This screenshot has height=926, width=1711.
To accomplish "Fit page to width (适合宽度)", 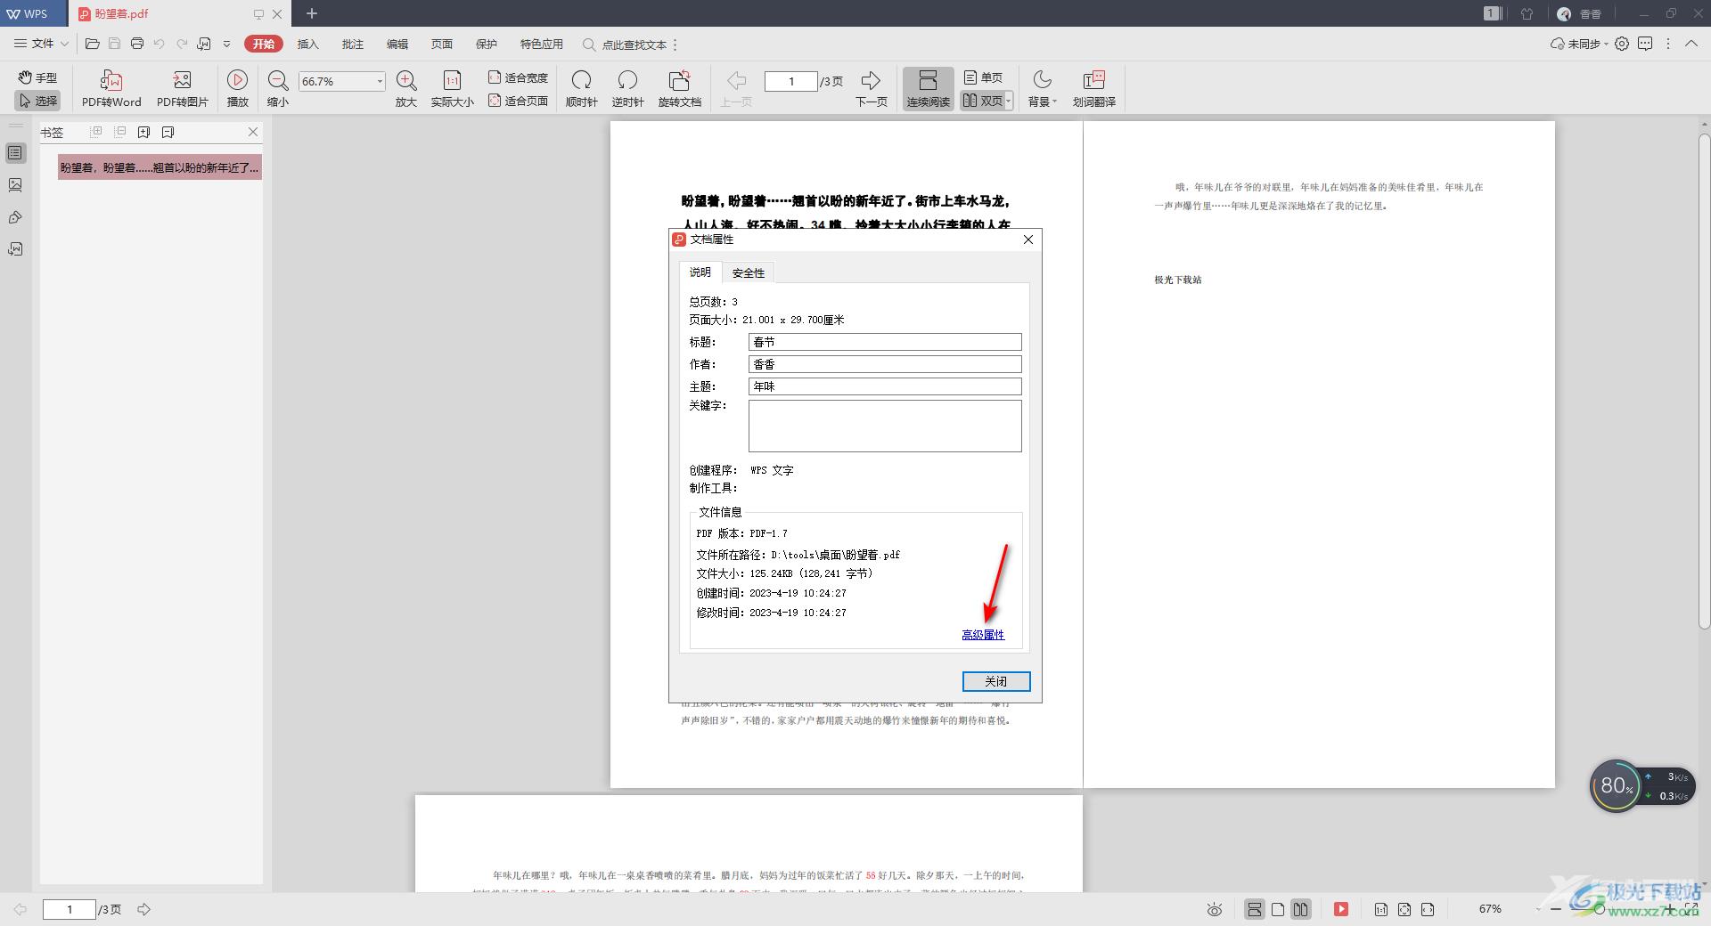I will coord(518,77).
